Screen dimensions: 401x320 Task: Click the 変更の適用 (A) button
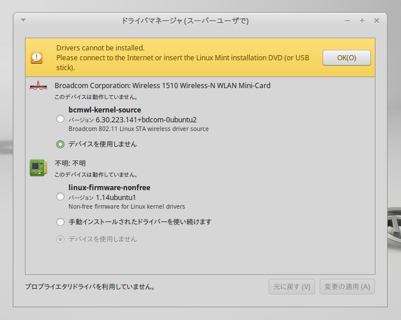pos(347,287)
